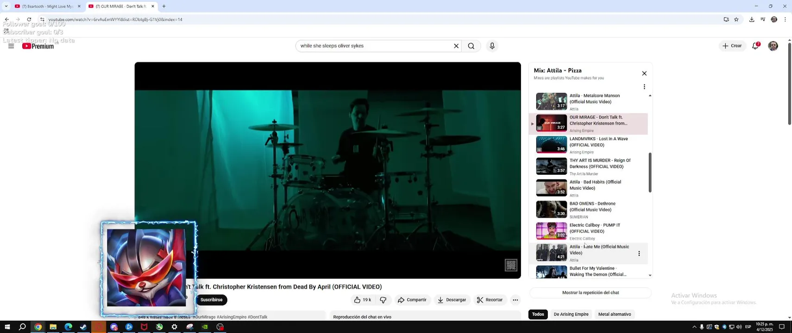Select the OUR MIRAGE - Don't Talk tab
This screenshot has width=792, height=333.
[122, 6]
